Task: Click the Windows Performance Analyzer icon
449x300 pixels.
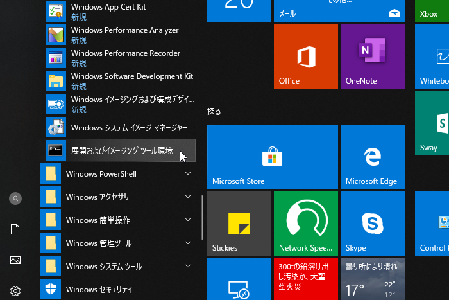Action: click(x=56, y=35)
